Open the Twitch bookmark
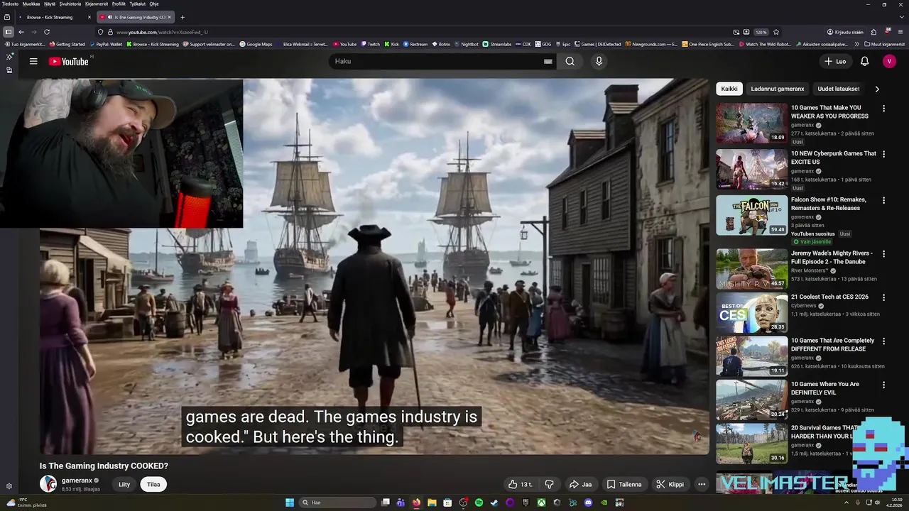Image resolution: width=909 pixels, height=511 pixels. [x=370, y=44]
